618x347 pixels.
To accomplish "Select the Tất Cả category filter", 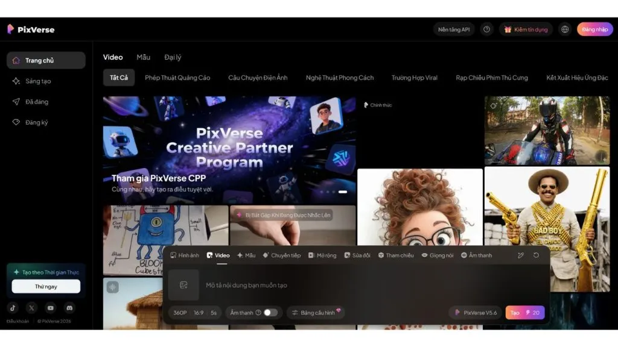I will (119, 78).
